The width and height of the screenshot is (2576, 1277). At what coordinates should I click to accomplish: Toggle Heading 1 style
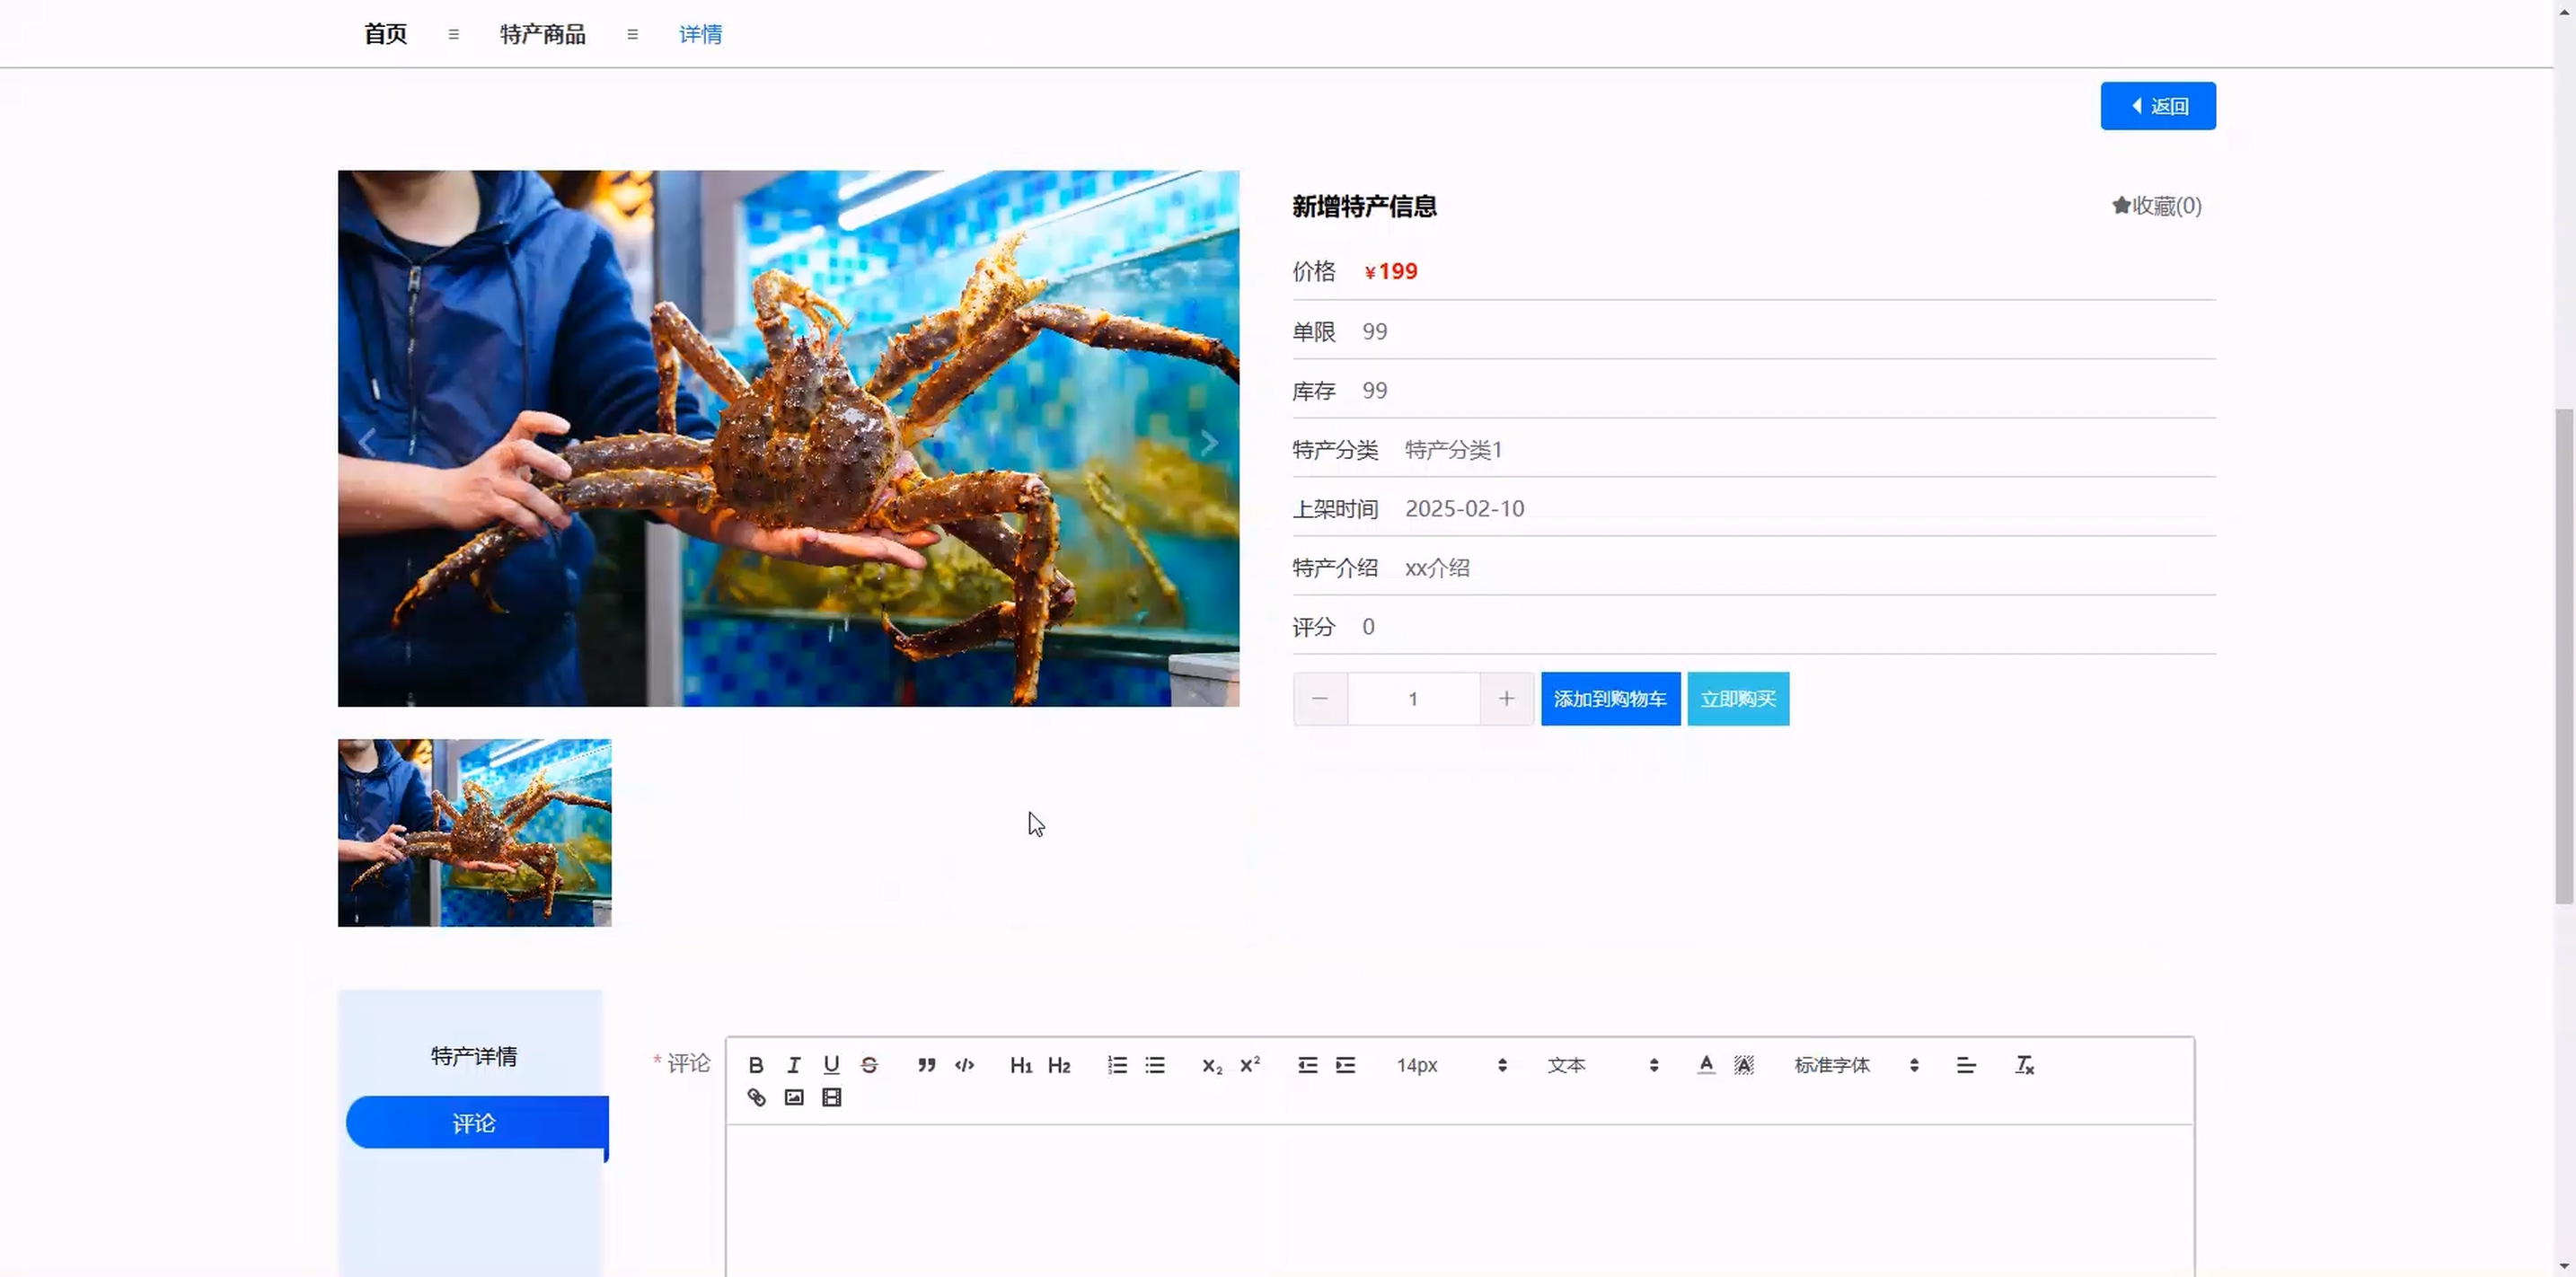1020,1065
